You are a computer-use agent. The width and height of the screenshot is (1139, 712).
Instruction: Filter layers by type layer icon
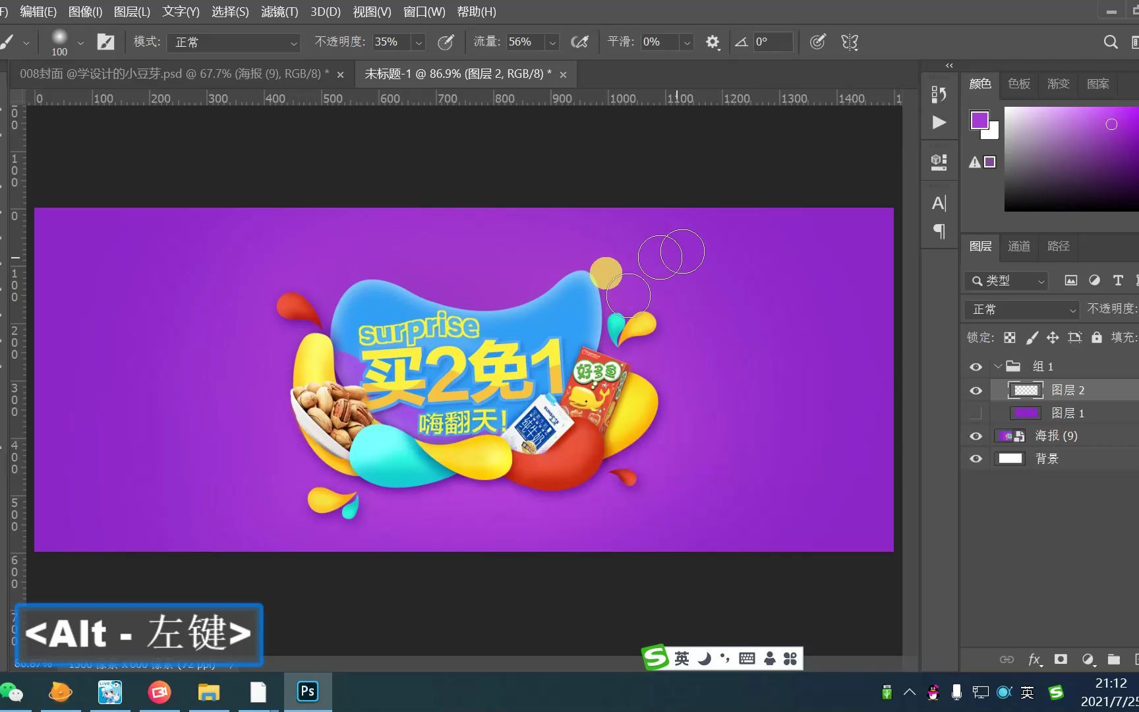pyautogui.click(x=1118, y=280)
